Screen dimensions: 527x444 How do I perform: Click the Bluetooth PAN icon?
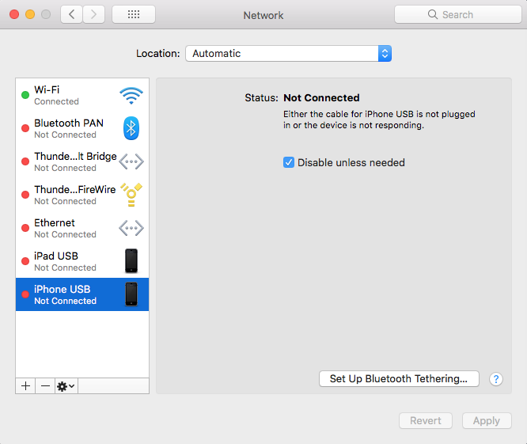[131, 128]
